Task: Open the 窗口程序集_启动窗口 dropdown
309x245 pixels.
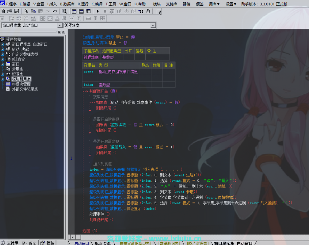Action: (x=60, y=25)
